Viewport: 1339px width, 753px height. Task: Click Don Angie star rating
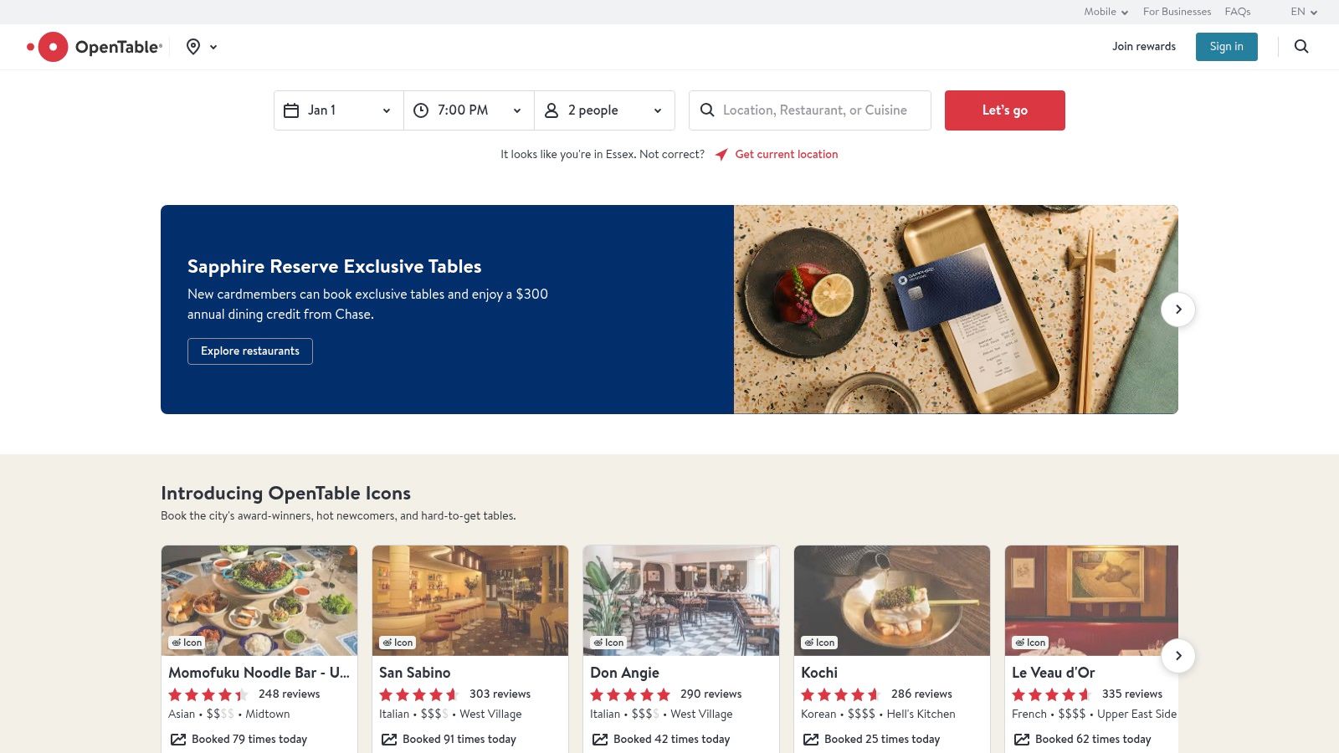[630, 694]
